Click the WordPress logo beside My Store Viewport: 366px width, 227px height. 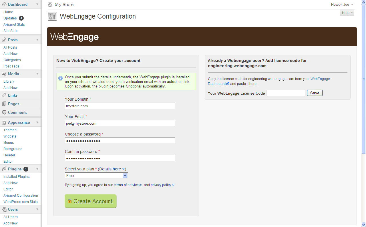50,4
